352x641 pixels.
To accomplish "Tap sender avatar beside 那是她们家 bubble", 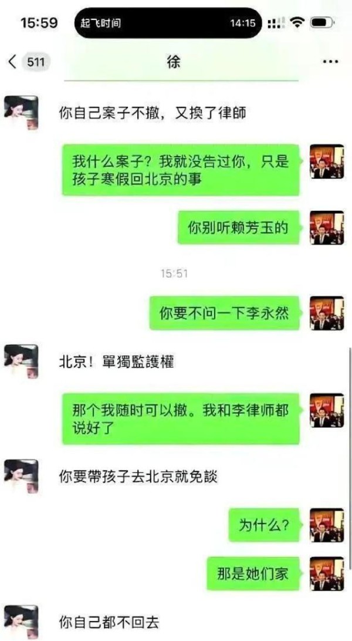I will (x=327, y=573).
